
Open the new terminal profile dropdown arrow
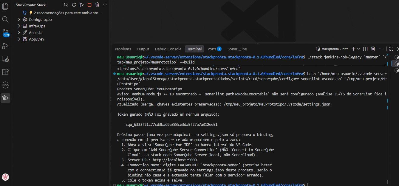[x=358, y=49]
